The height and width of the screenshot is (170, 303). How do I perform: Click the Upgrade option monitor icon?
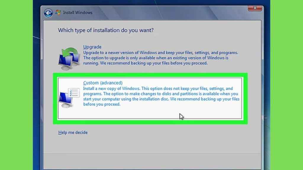click(x=69, y=59)
